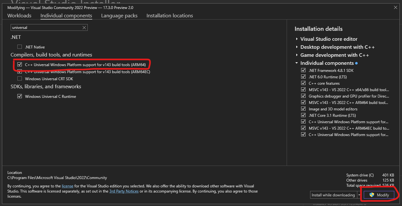Uncheck .NET Framework 4.8.1 SDK in details
402x206 pixels.
point(303,70)
